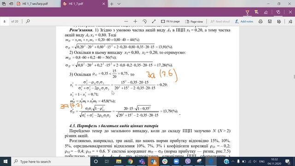
Task: Open the network status icon
Action: pos(249,161)
